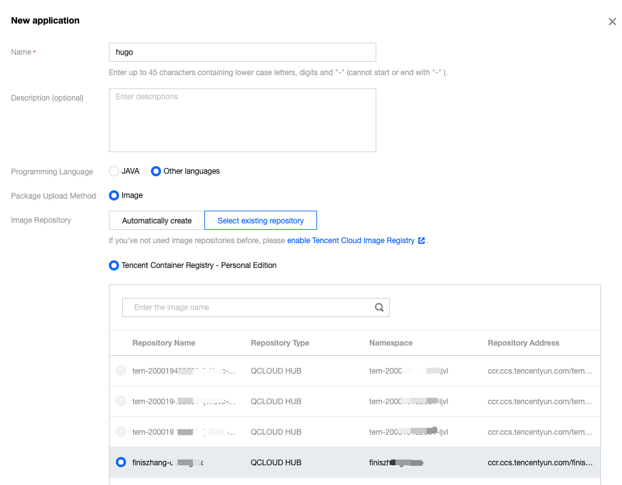Close the New application dialog
Viewport: 622px width, 485px height.
(x=612, y=21)
